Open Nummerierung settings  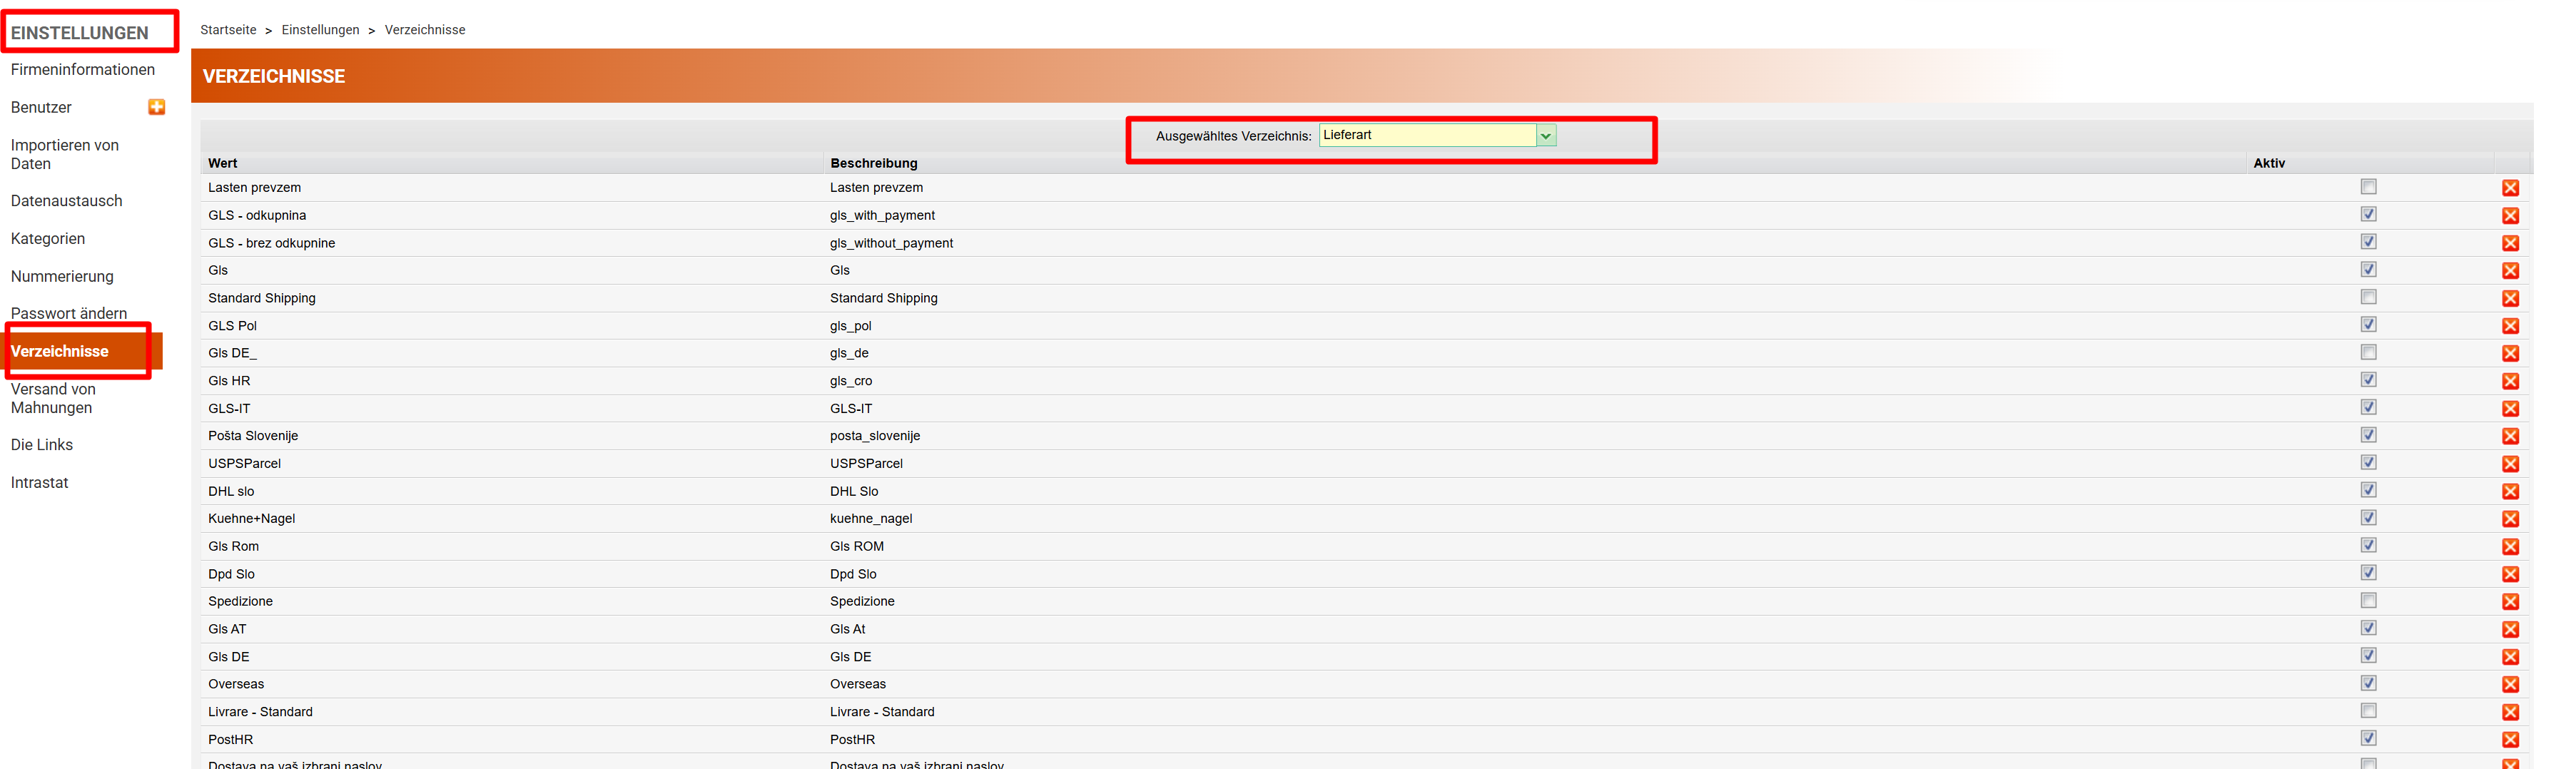click(x=62, y=277)
